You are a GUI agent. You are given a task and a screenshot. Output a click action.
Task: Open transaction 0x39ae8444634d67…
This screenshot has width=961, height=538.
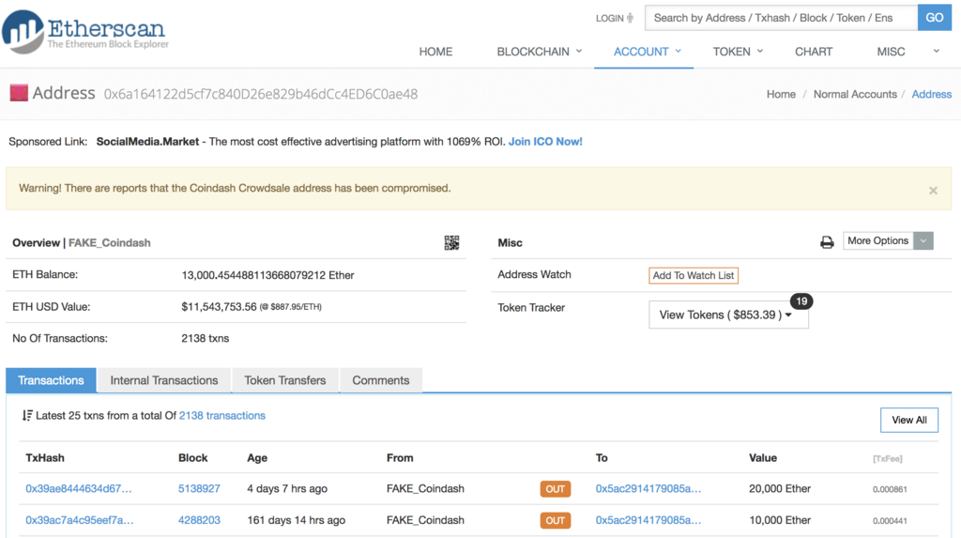(x=79, y=489)
